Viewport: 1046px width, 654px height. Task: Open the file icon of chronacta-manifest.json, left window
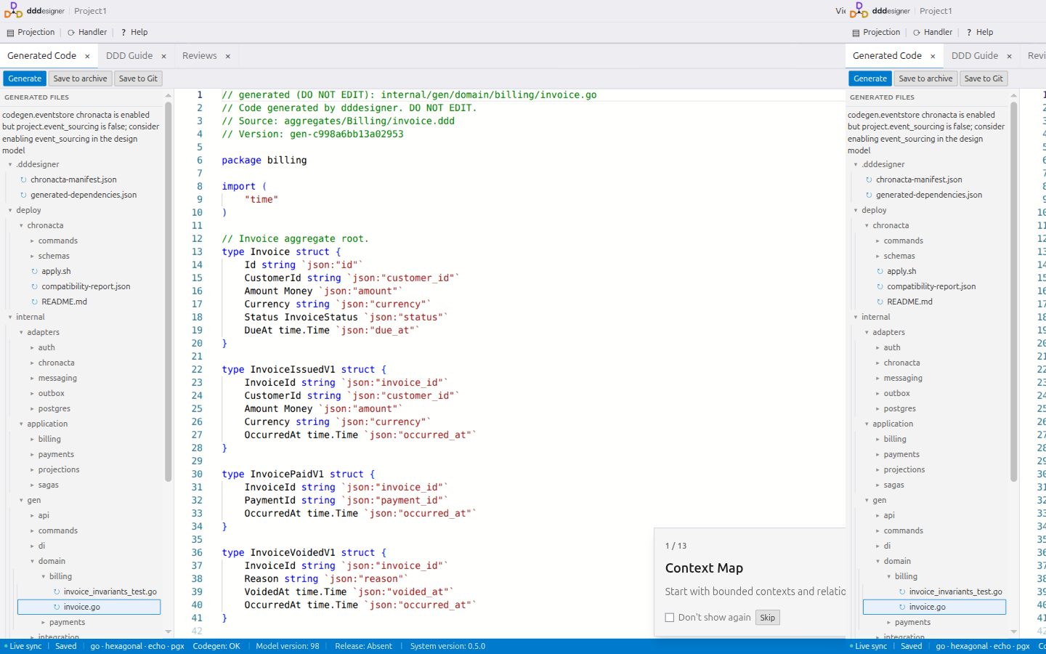pos(23,179)
